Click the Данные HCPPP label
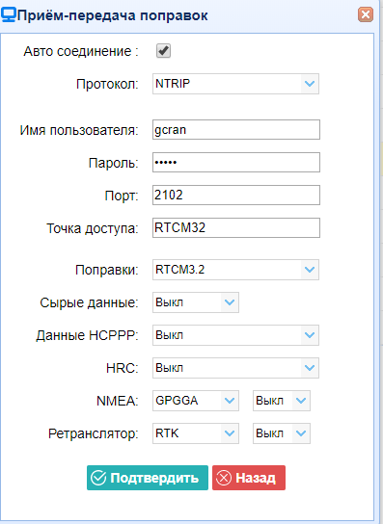Image resolution: width=383 pixels, height=524 pixels. (87, 335)
